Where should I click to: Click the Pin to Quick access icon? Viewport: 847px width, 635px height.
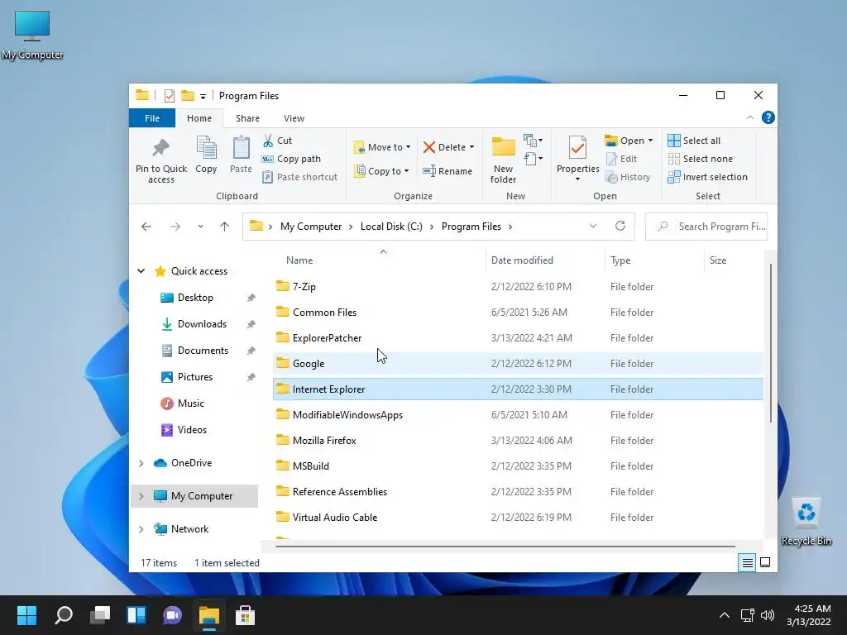tap(161, 147)
